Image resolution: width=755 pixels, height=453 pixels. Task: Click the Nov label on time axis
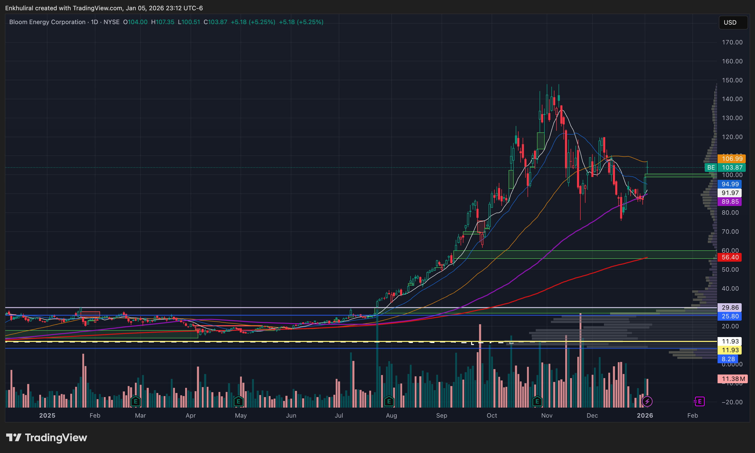pyautogui.click(x=547, y=416)
